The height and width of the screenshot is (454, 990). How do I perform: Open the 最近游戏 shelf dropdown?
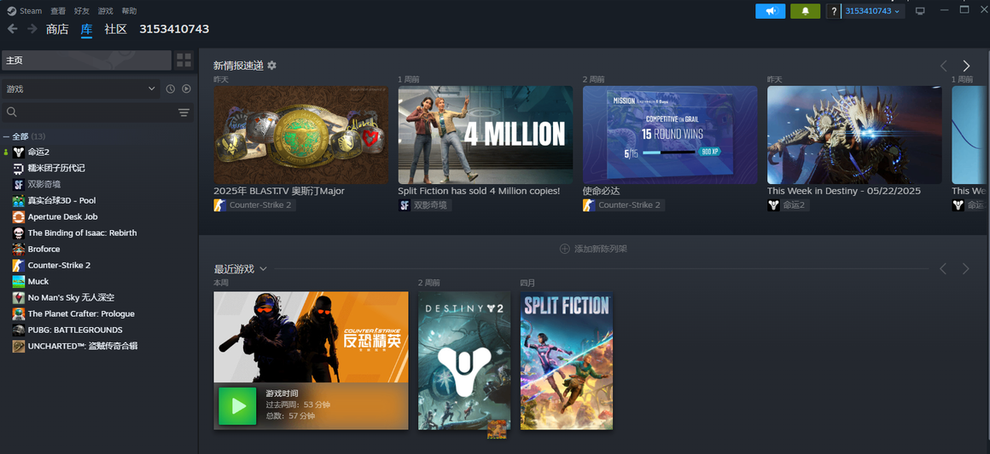(x=263, y=269)
